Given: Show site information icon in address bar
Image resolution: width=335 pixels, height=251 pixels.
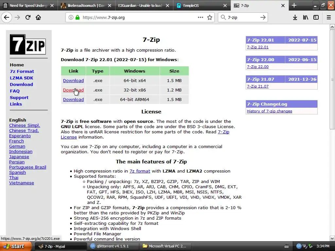Looking at the screenshot, I should click(x=71, y=18).
